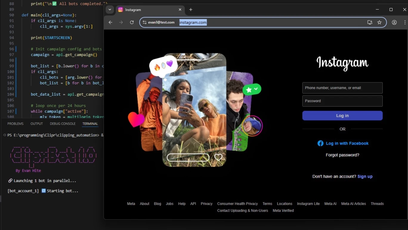The height and width of the screenshot is (230, 408).
Task: Open the Terms footer link
Action: (x=268, y=204)
